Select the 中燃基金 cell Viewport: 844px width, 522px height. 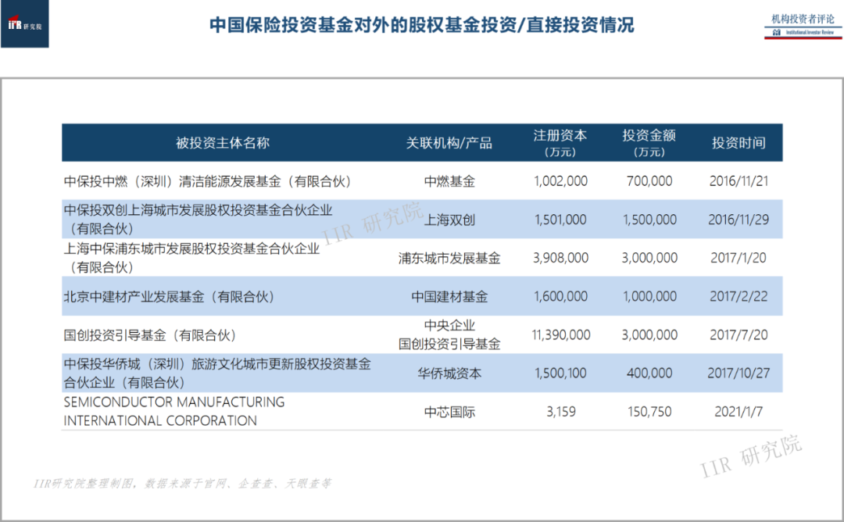pos(449,181)
